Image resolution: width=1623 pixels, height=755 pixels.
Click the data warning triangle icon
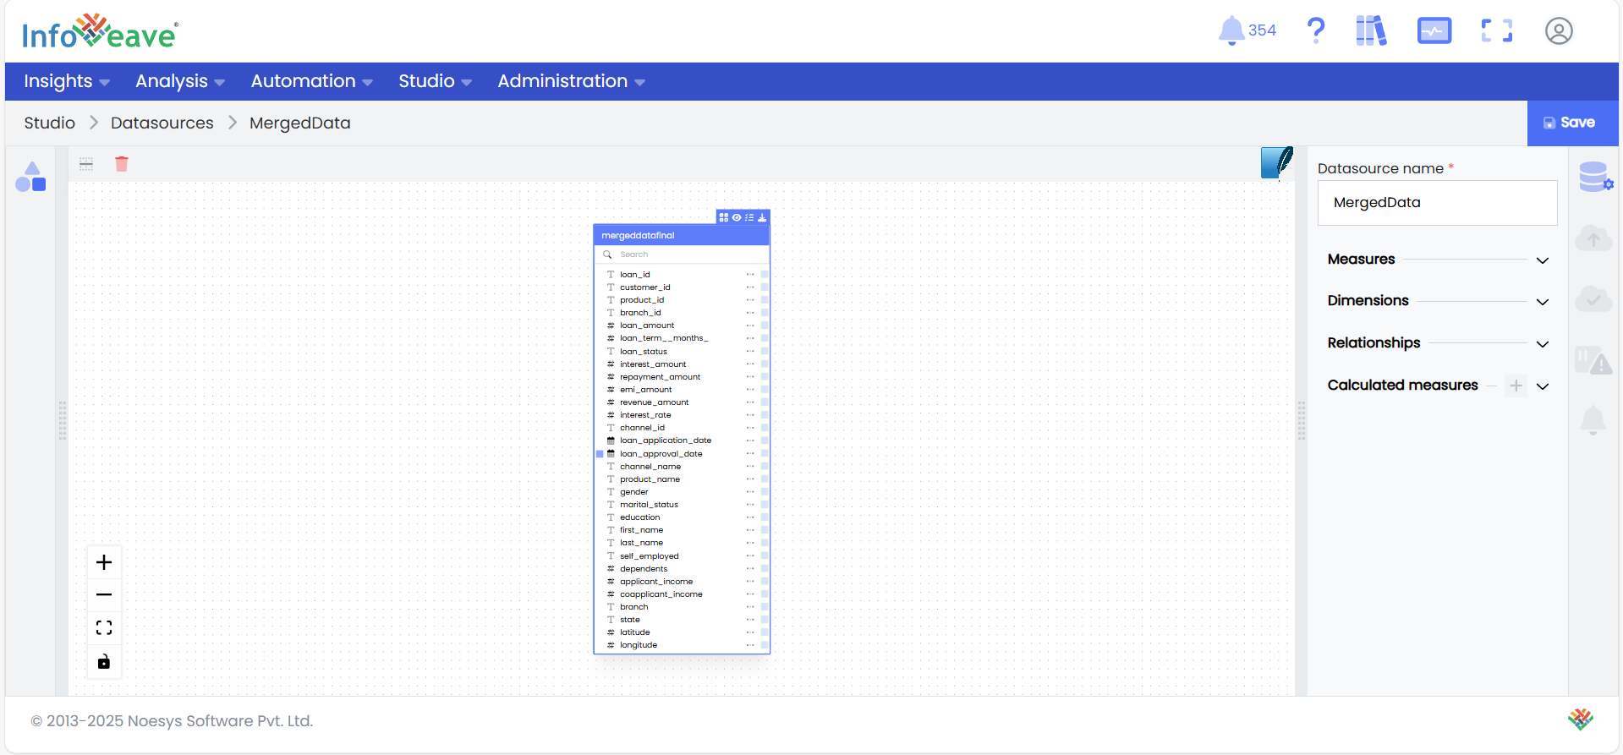click(1593, 360)
